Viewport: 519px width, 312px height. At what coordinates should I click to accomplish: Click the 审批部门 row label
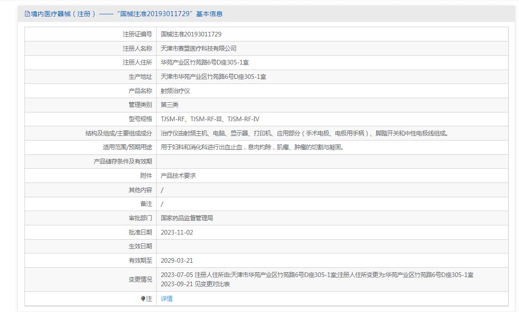(140, 218)
